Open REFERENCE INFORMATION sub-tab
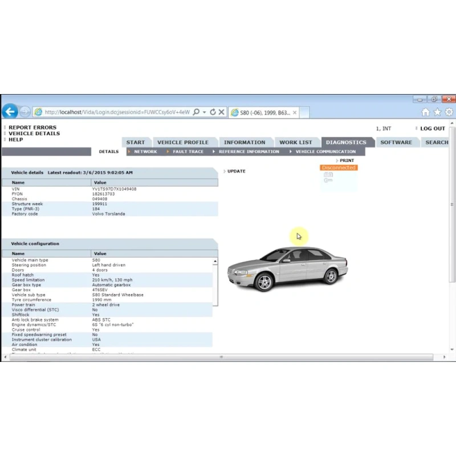 coord(249,152)
